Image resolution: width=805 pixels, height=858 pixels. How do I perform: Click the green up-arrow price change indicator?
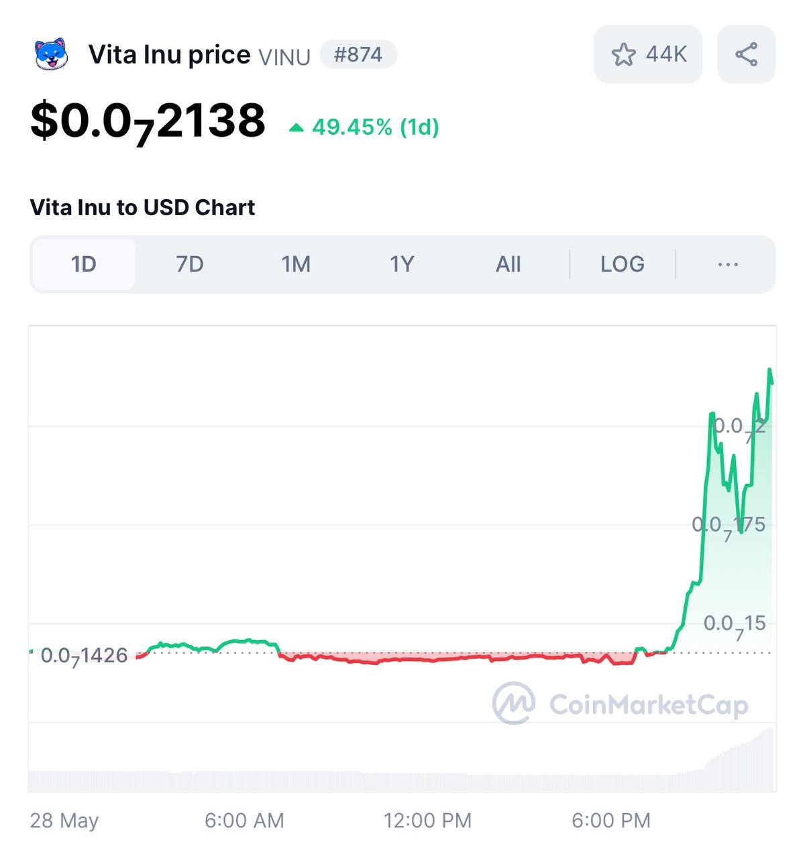296,127
